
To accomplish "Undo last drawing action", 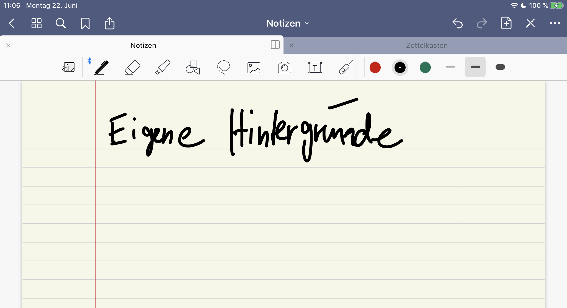I will [x=458, y=24].
